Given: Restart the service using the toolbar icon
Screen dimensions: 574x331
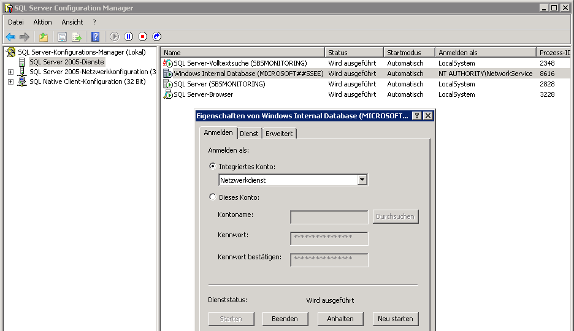Looking at the screenshot, I should [156, 37].
